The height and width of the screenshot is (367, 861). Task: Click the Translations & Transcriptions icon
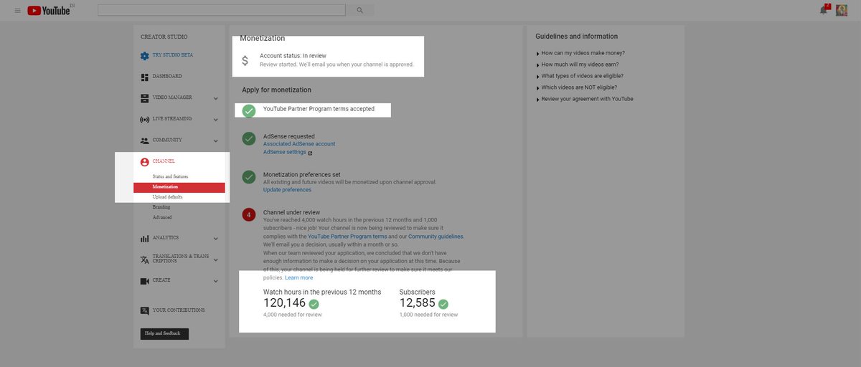tap(145, 259)
